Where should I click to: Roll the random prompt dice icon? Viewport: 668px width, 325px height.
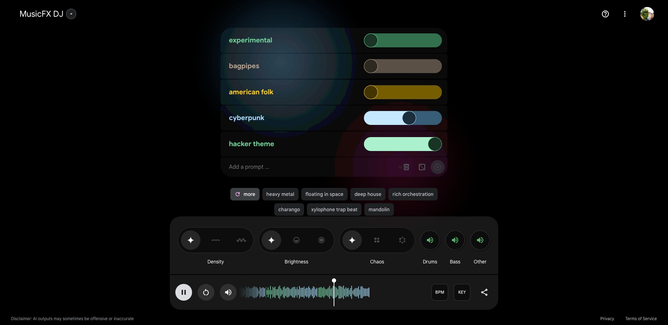(x=422, y=167)
